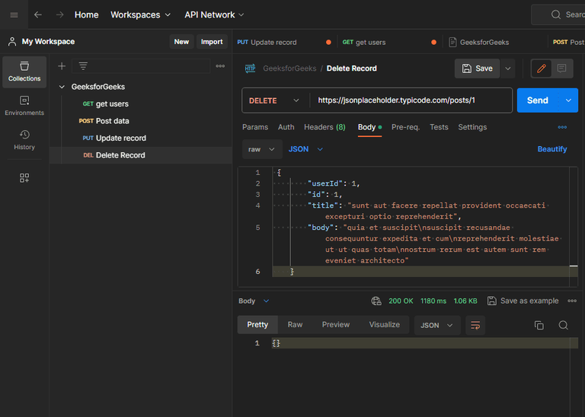Select the Update record PUT request

pos(120,138)
